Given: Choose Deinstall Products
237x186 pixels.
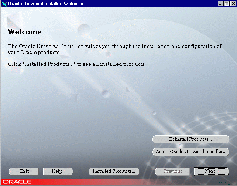Looking at the screenshot, I should coord(190,139).
